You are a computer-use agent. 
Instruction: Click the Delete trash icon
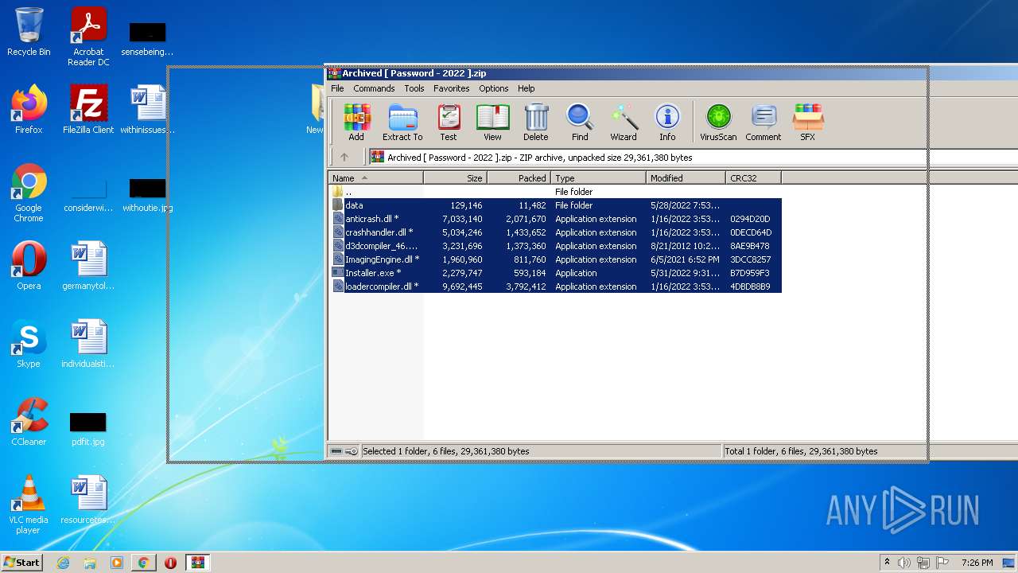point(536,123)
